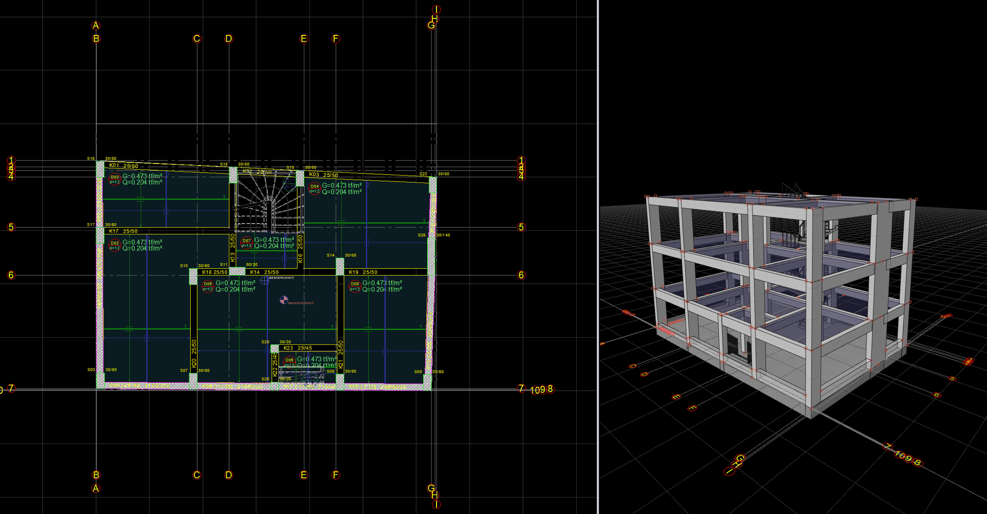The image size is (987, 514).
Task: Click the 60/30 dimension text near S11
Action: 252,265
